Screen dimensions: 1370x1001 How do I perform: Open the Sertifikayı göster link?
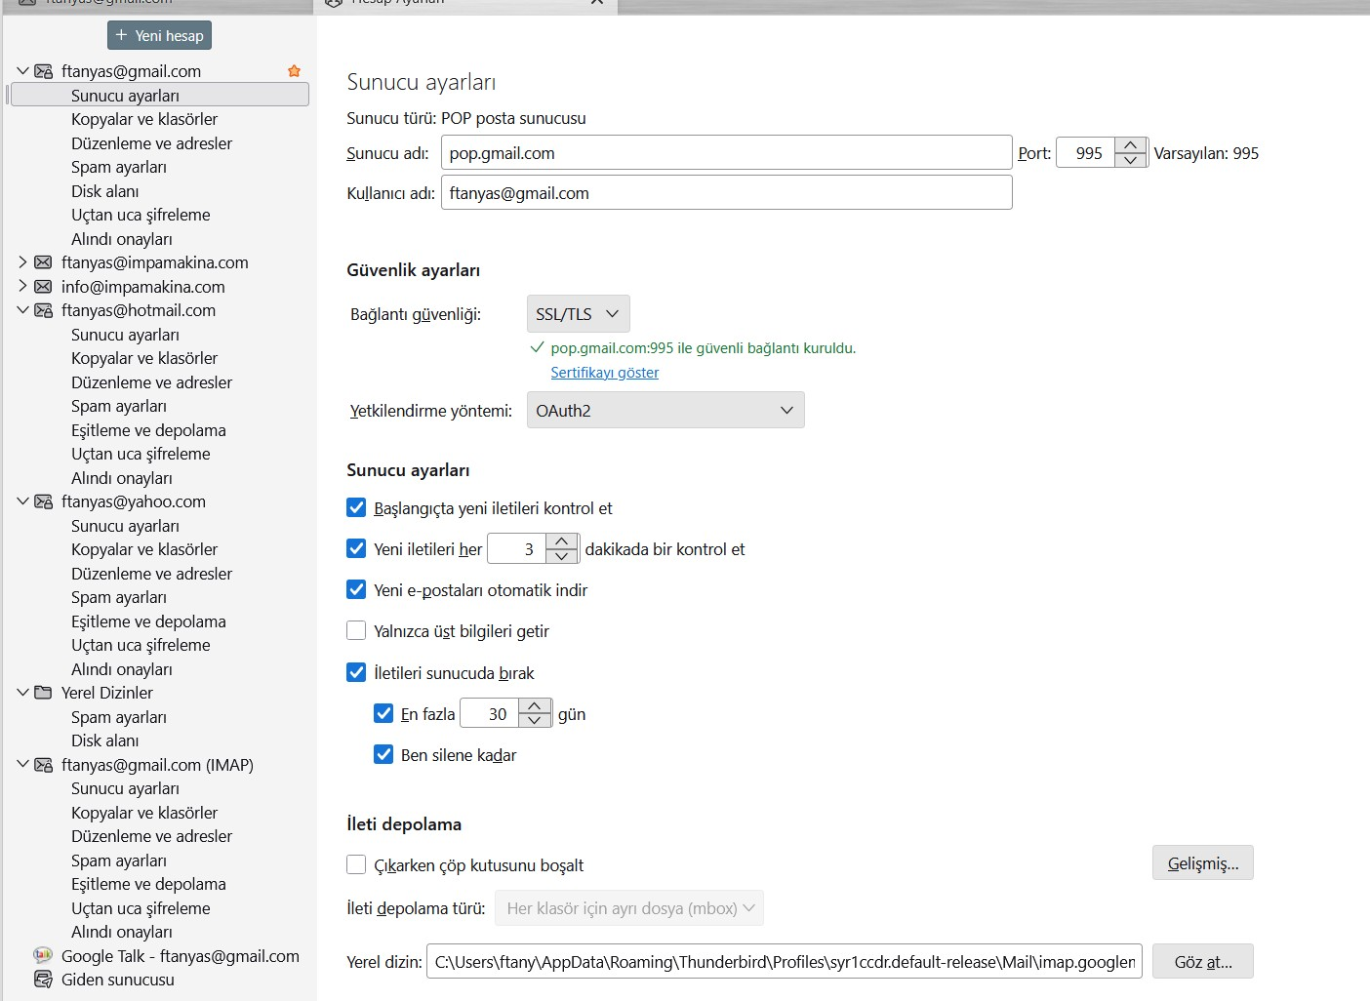[x=604, y=373]
